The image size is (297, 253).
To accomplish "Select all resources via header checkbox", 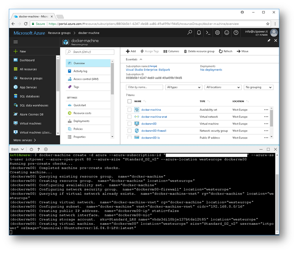I will pyautogui.click(x=129, y=101).
